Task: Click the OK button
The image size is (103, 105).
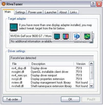Action: [70, 99]
